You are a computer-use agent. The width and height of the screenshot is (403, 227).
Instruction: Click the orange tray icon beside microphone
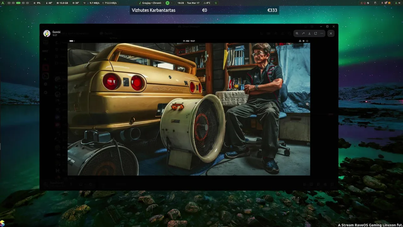(x=389, y=3)
